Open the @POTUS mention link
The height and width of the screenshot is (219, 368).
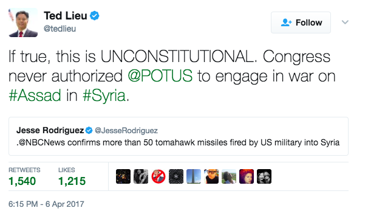[160, 76]
